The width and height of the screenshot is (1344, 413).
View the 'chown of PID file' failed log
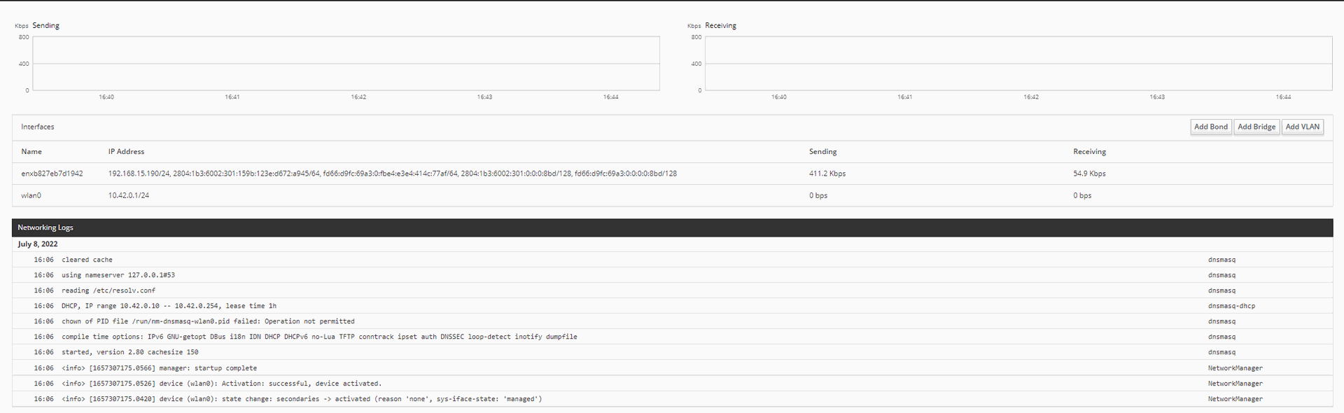pos(207,321)
